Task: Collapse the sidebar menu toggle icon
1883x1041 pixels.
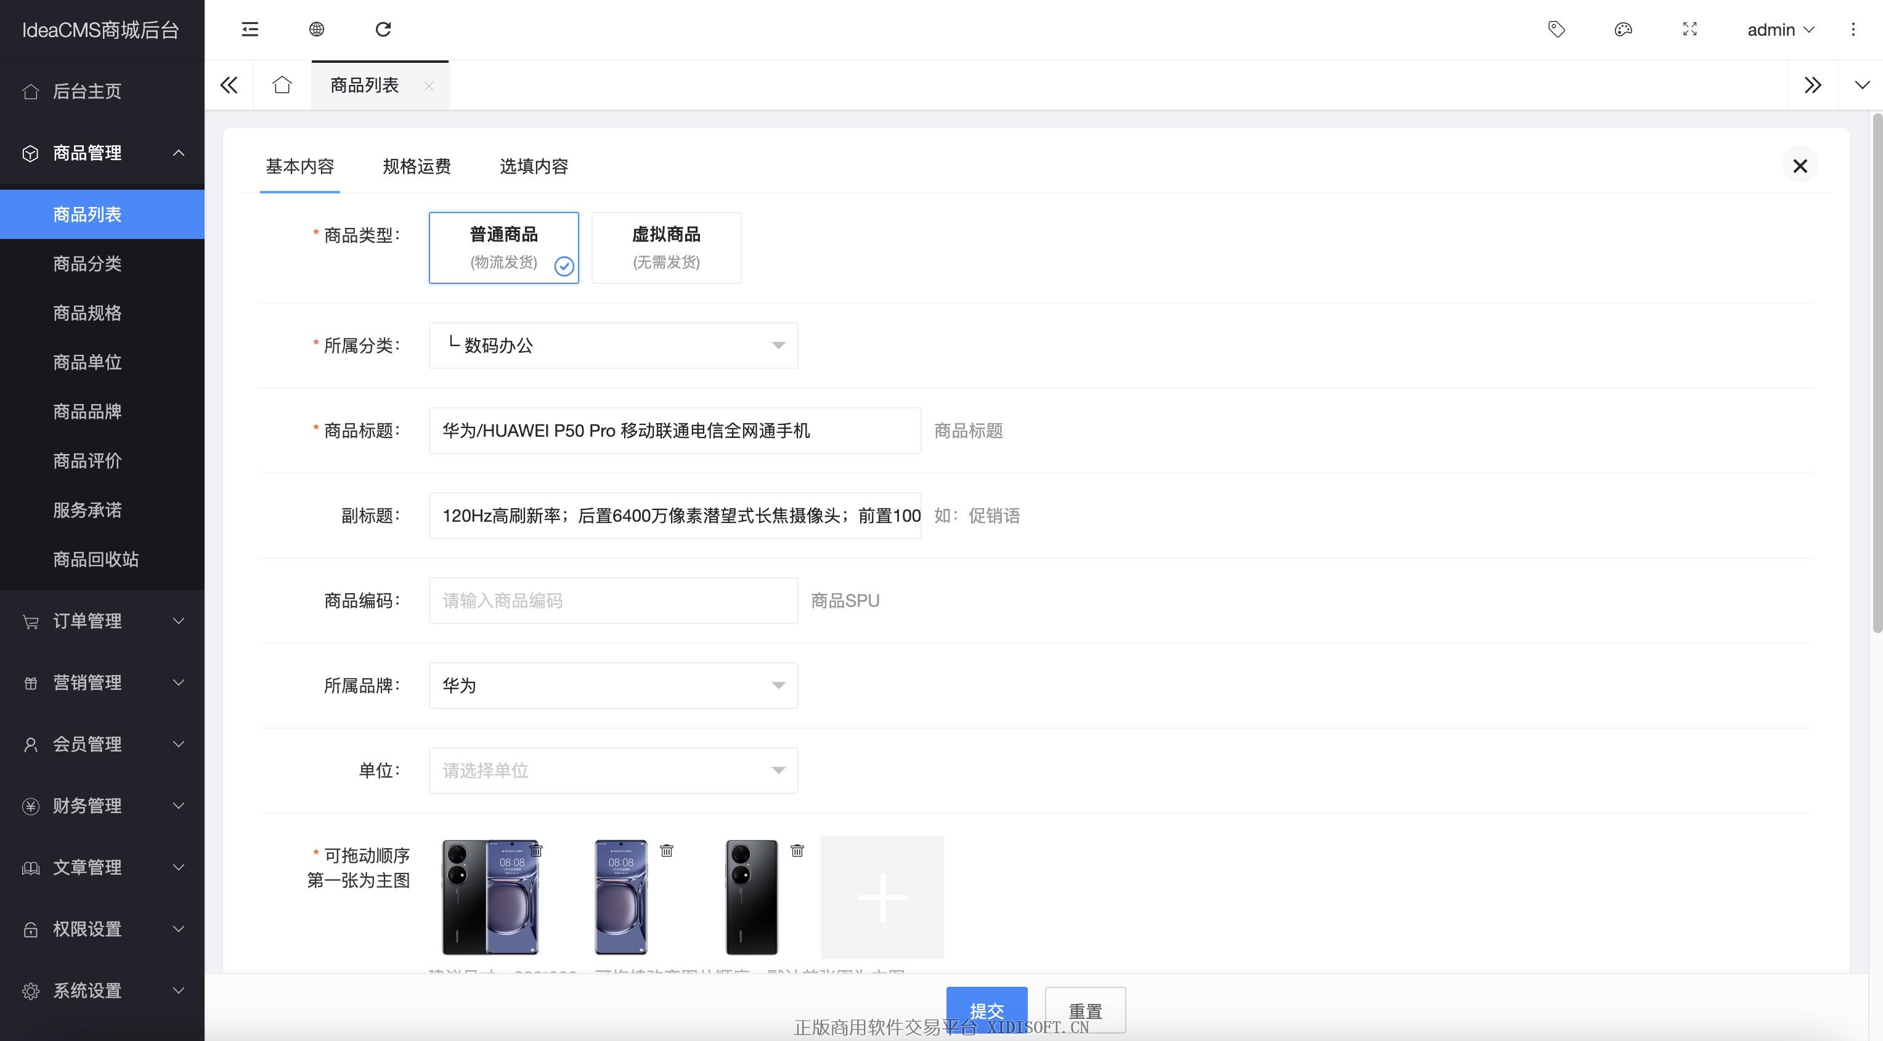Action: (x=250, y=29)
